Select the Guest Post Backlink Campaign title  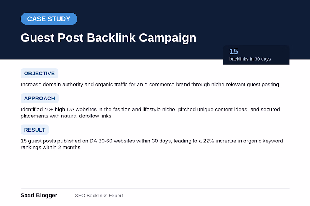108,38
